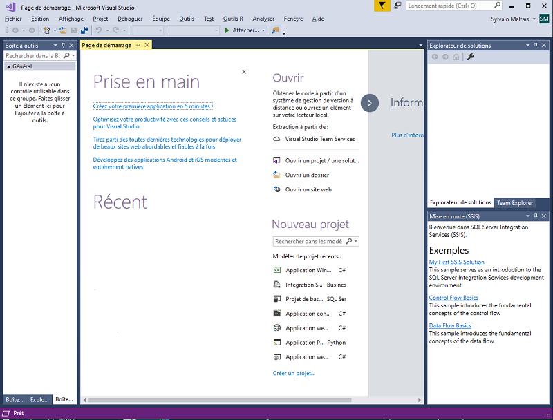This screenshot has width=553, height=420.
Task: Pin the Boîte à outils panel
Action: [x=62, y=46]
